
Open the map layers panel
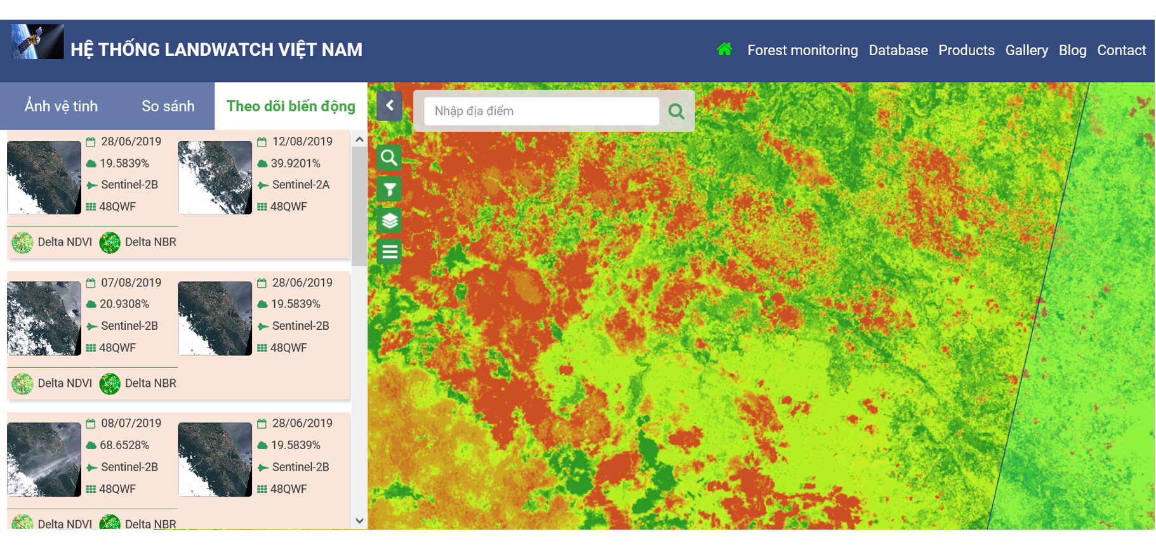(389, 221)
